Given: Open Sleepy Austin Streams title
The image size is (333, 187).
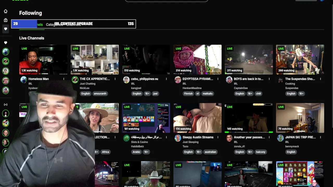Looking at the screenshot, I should coord(198,137).
